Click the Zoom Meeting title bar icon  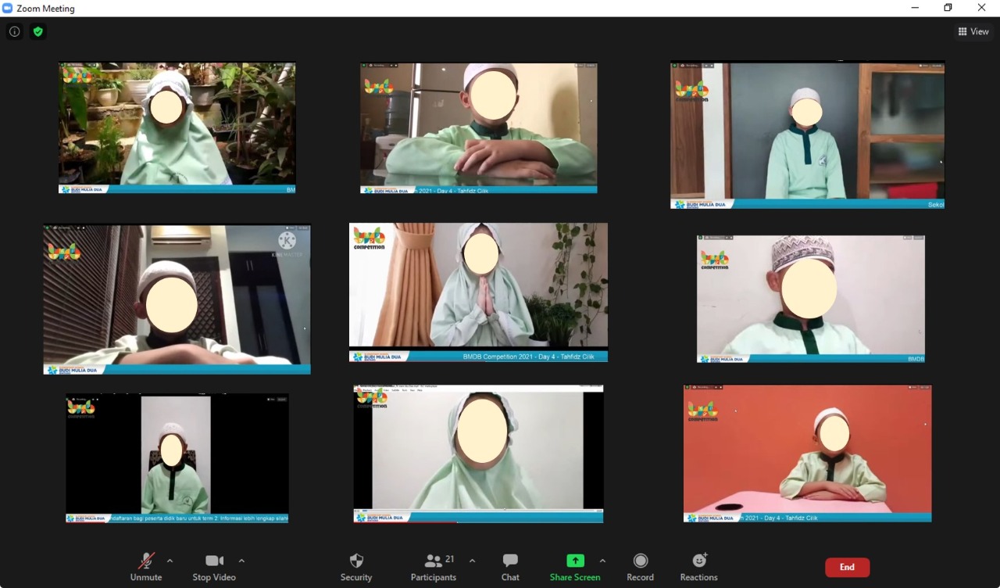tap(7, 8)
